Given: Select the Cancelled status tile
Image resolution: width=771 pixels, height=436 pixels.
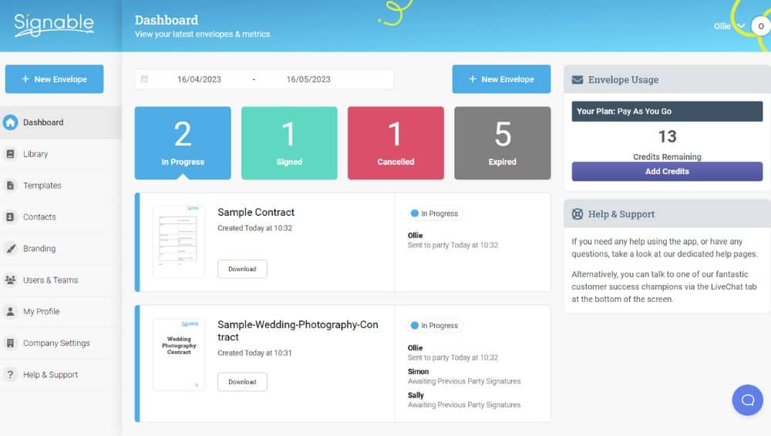Looking at the screenshot, I should point(396,143).
